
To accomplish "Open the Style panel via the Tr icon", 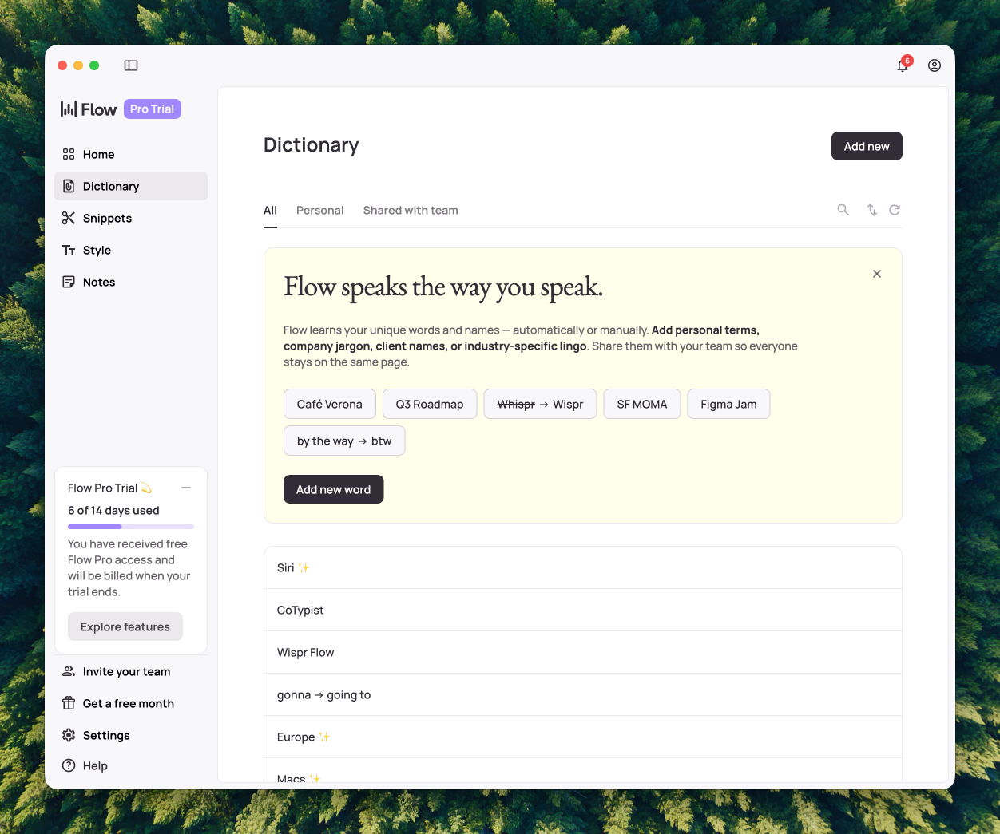I will [x=68, y=250].
